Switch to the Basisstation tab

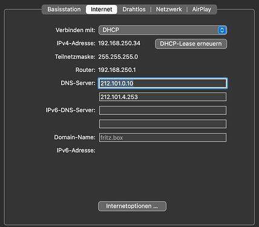(64, 10)
